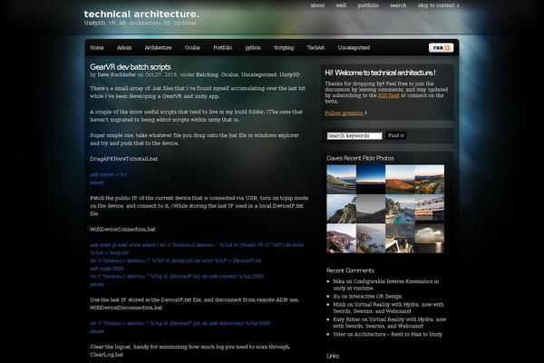Select the Portfolio nav item
This screenshot has width=544, height=363.
click(222, 47)
